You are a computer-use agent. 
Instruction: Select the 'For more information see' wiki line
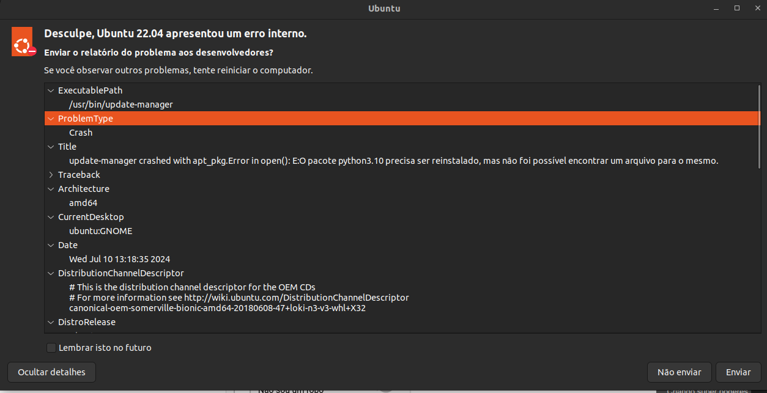point(239,298)
